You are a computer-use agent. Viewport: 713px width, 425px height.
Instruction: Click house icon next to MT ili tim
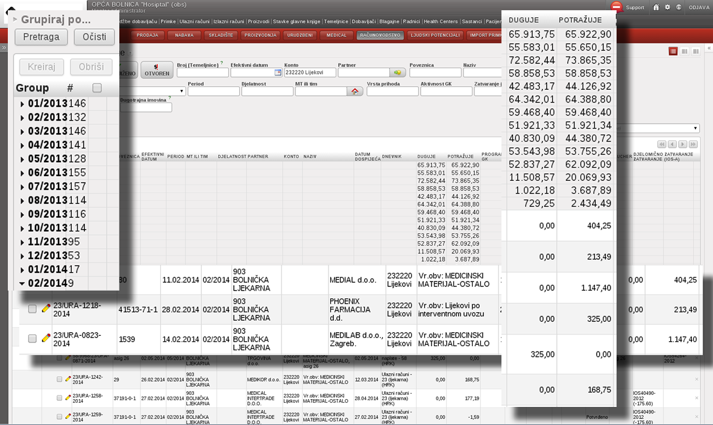(x=354, y=92)
